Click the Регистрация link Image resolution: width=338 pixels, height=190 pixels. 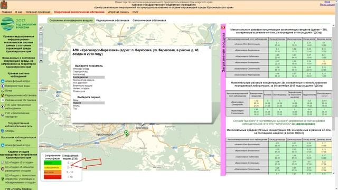click(327, 4)
